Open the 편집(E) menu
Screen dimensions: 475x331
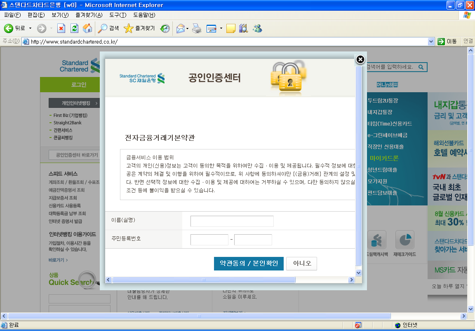pyautogui.click(x=36, y=15)
